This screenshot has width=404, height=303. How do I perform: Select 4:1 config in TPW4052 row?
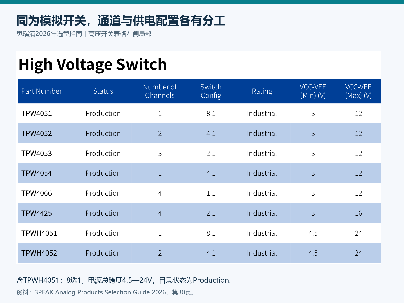click(x=211, y=133)
